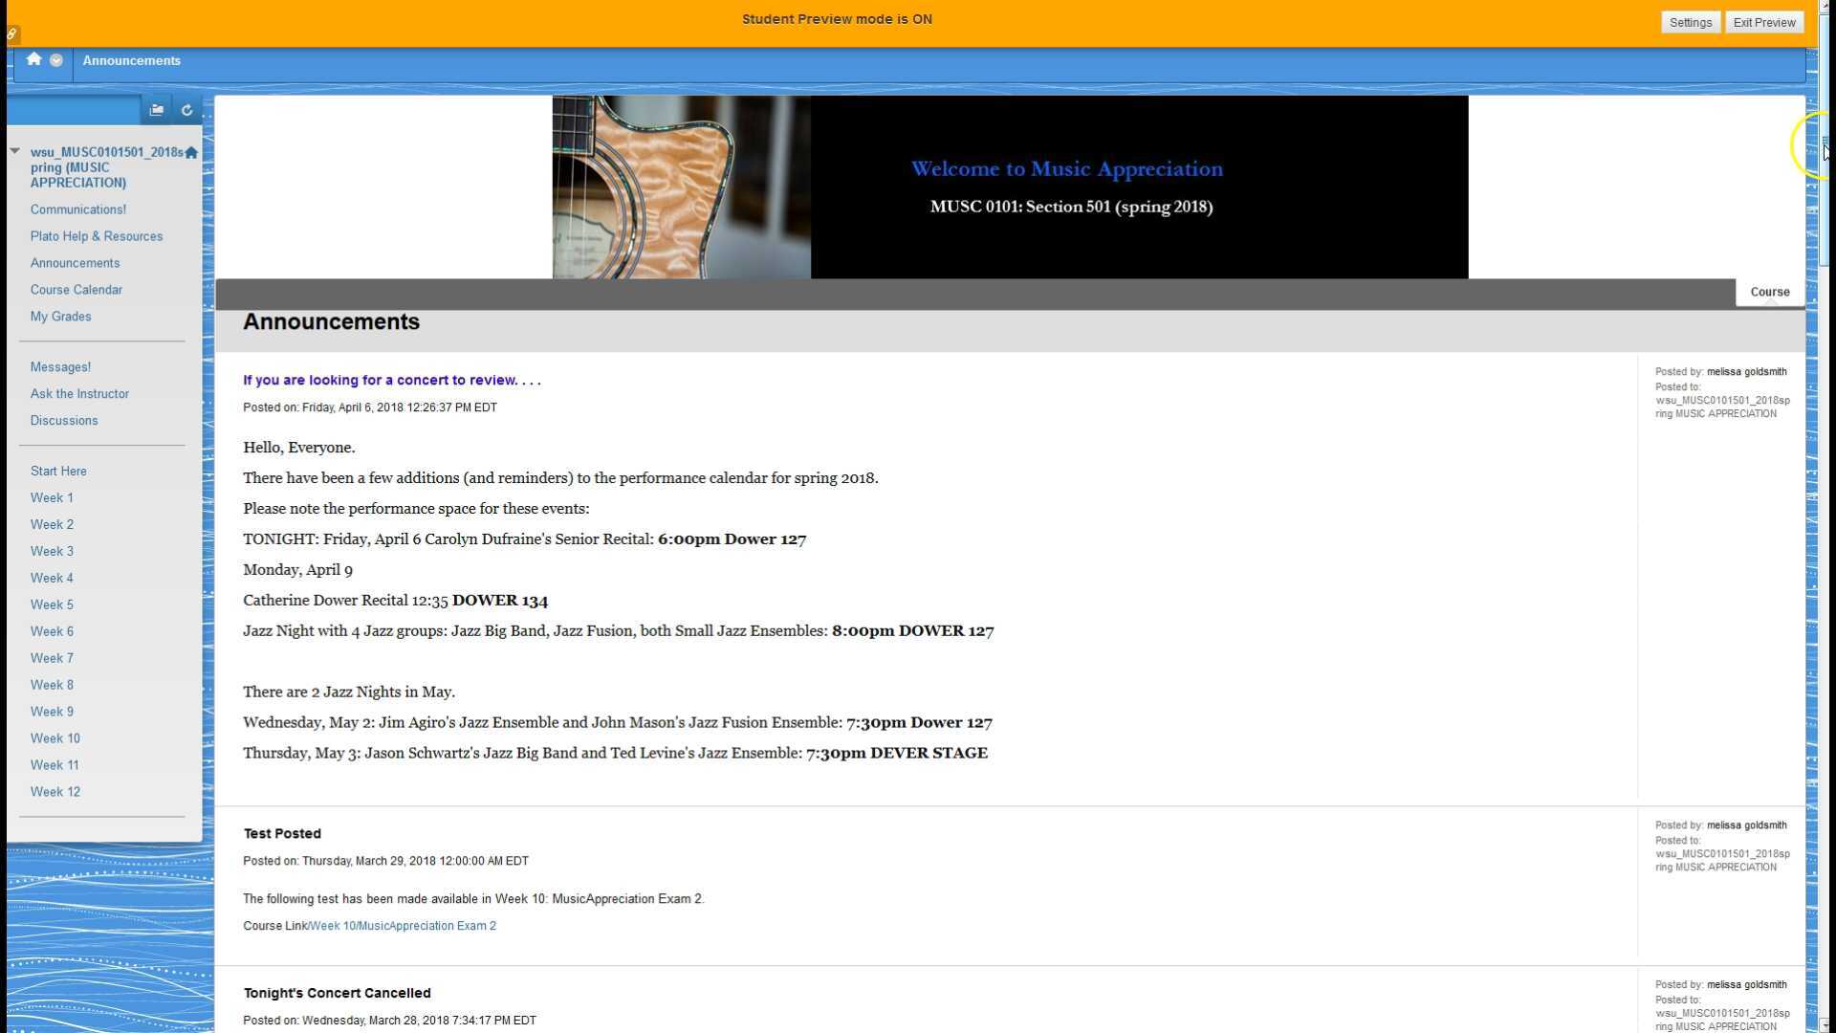Viewport: 1836px width, 1033px height.
Task: Click the house icon beside course title
Action: point(191,153)
